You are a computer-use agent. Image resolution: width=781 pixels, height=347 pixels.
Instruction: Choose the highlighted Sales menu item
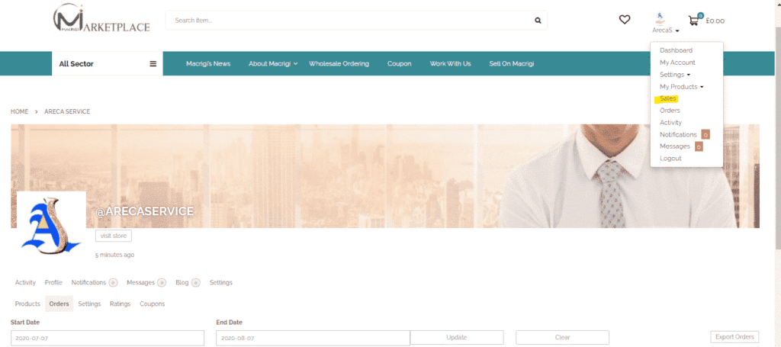point(668,98)
